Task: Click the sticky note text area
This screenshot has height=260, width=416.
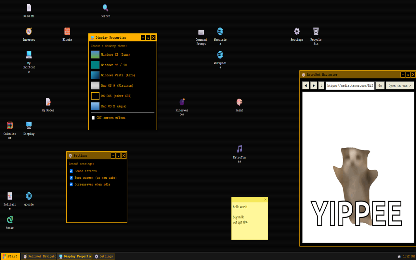Action: point(250,221)
